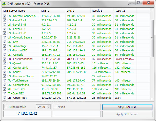This screenshot has height=121, width=156.
Task: Click the empty secondary DNS field
Action: (x=77, y=114)
